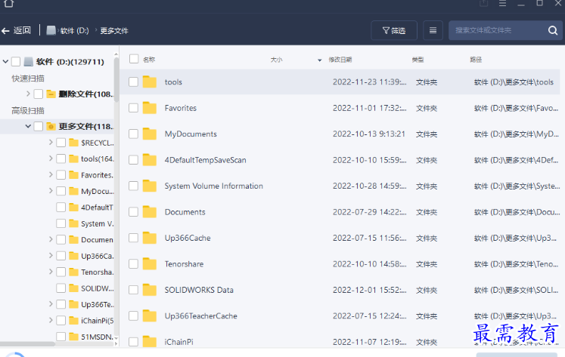Collapse the 更多文件 tree node
The height and width of the screenshot is (357, 565).
[x=28, y=126]
